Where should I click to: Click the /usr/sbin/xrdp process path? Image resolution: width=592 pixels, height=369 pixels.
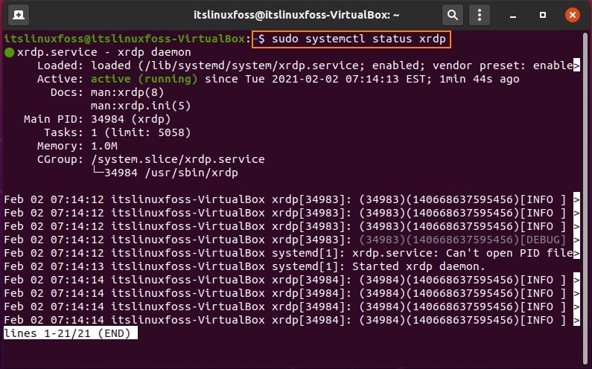pyautogui.click(x=191, y=173)
